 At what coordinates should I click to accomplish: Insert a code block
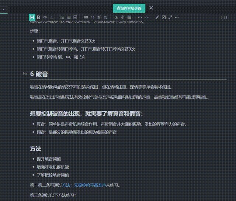coord(93,17)
